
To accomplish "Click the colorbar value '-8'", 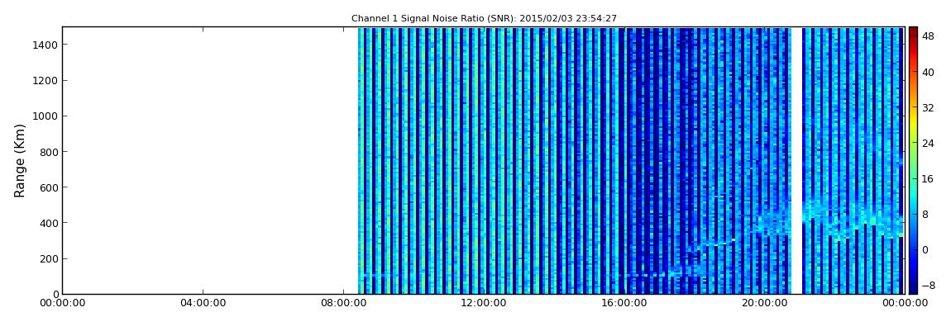I will pyautogui.click(x=928, y=286).
